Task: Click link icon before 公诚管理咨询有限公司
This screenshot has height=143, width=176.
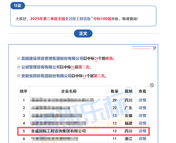Action: click(x=19, y=67)
